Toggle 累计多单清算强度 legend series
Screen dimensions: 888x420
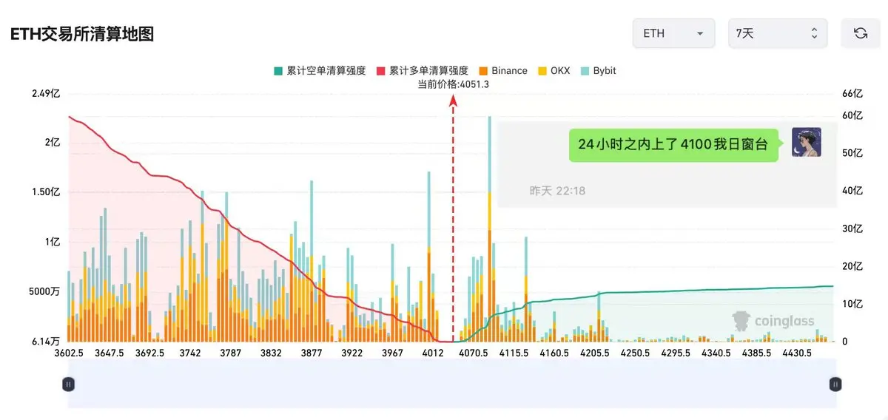pyautogui.click(x=422, y=71)
